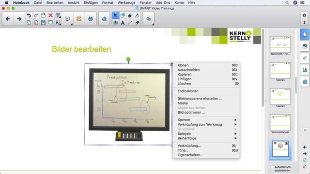Click the blue puzzle add-ons toolbar icon
This screenshot has height=174, width=310.
tap(104, 19)
